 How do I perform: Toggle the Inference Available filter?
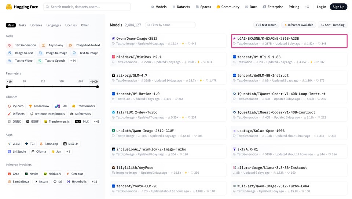coord(298,25)
